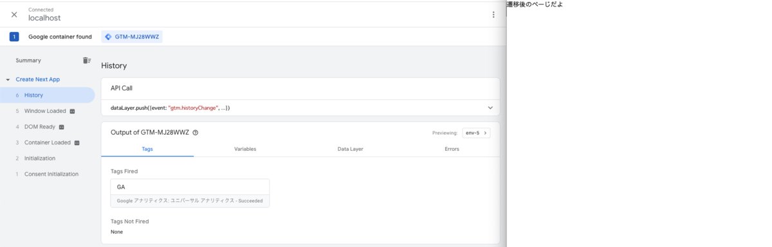Open the help icon beside Output of GTM-MJ28WWZ
The width and height of the screenshot is (772, 247).
pyautogui.click(x=195, y=133)
